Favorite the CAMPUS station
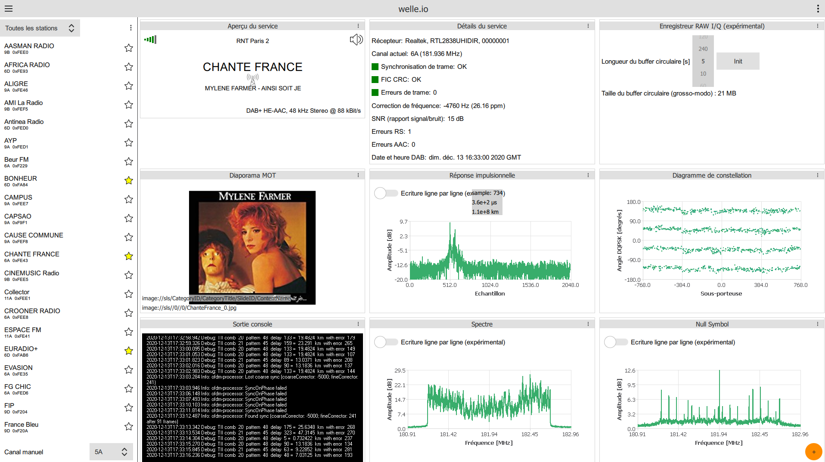 tap(128, 199)
